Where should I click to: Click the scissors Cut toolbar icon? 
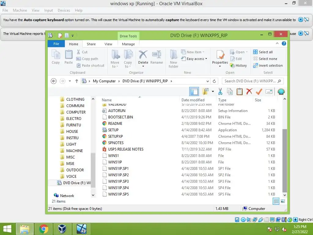(x=220, y=91)
